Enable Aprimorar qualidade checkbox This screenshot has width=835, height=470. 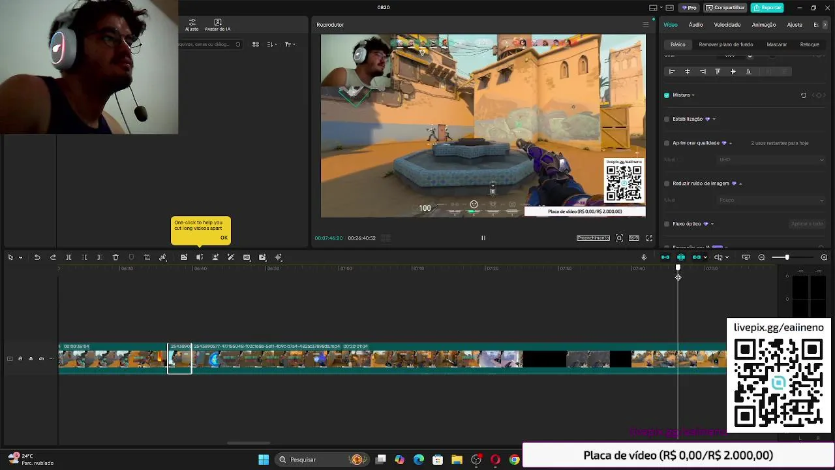pyautogui.click(x=667, y=143)
